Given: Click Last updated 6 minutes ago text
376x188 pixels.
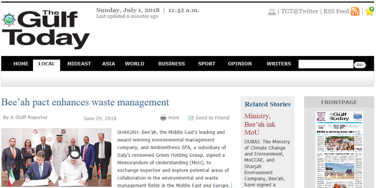Looking at the screenshot, I should point(127,16).
